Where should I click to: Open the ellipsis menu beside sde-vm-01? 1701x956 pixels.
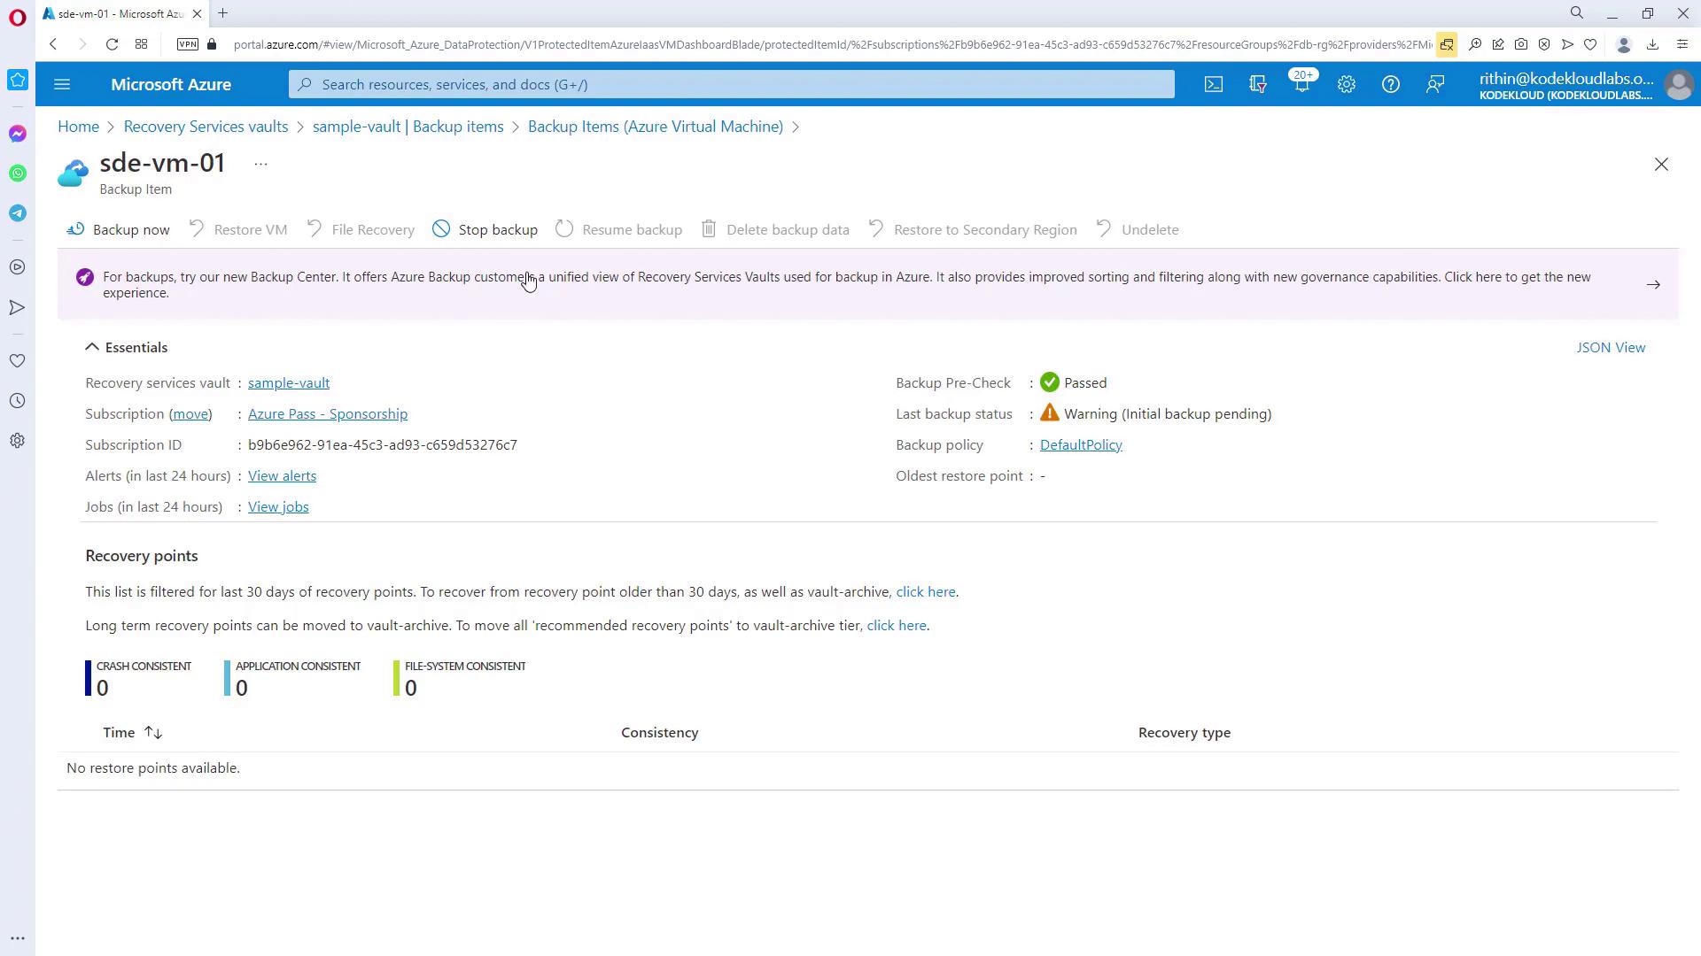[x=260, y=164]
